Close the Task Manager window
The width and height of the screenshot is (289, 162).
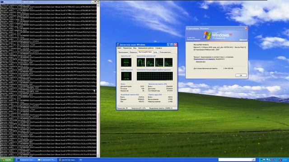176,45
